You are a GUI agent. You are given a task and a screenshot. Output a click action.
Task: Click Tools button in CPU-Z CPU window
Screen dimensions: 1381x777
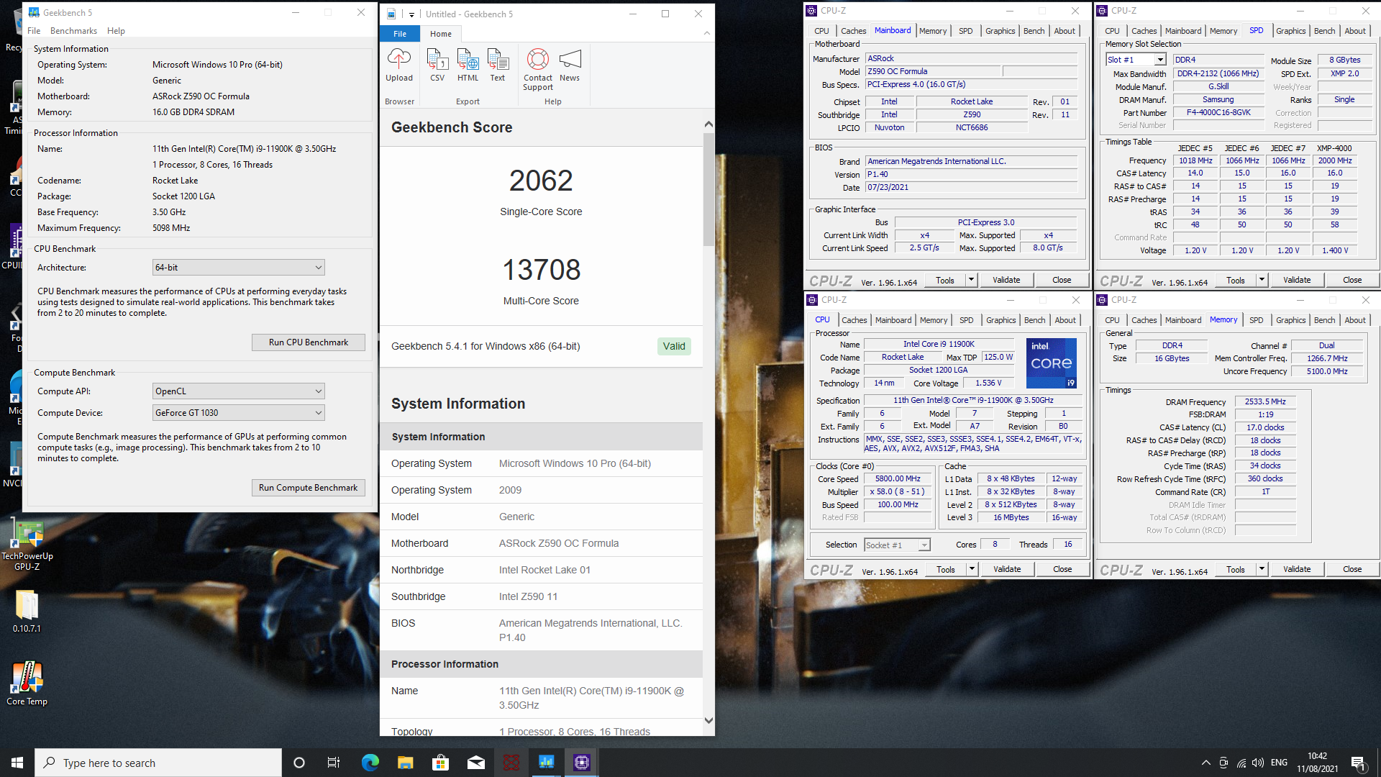(946, 569)
